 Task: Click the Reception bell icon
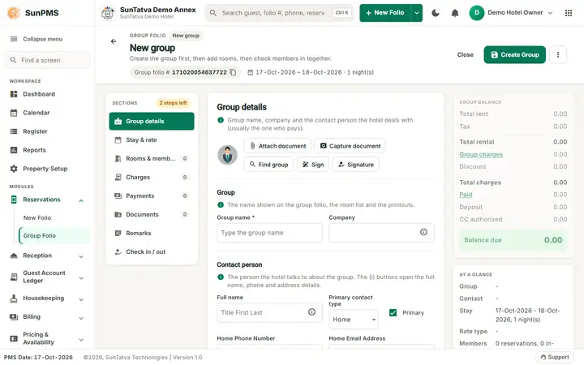click(x=14, y=255)
